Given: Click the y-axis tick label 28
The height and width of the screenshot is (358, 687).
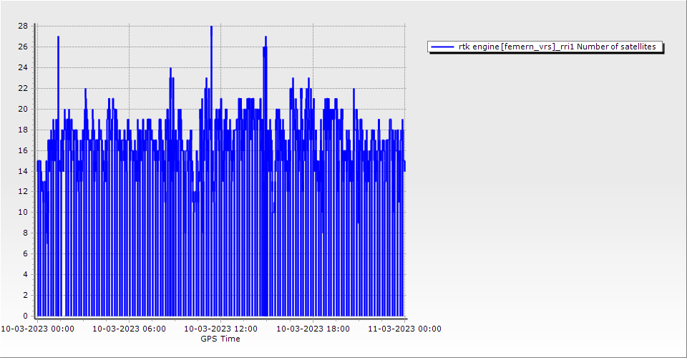Looking at the screenshot, I should [23, 26].
